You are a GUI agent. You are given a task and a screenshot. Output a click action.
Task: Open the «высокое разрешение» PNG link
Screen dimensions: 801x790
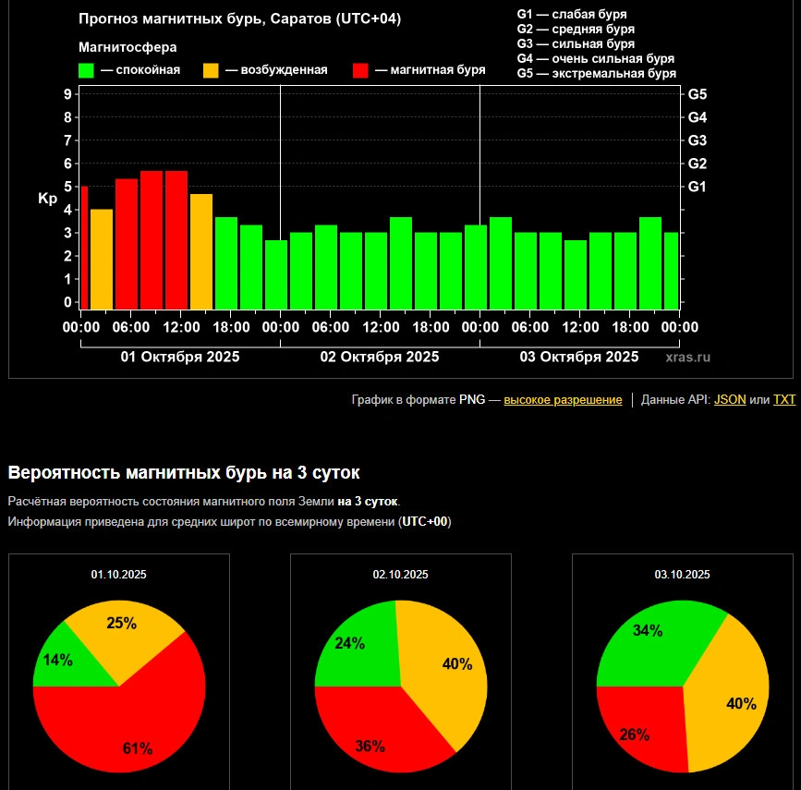pos(563,400)
